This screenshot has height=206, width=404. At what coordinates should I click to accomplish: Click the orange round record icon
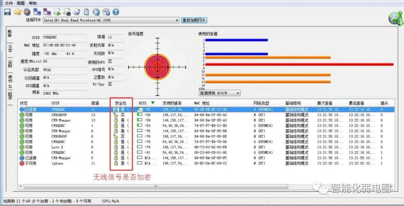pyautogui.click(x=27, y=12)
